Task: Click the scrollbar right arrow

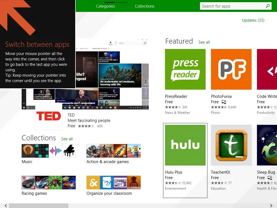Action: (271, 206)
